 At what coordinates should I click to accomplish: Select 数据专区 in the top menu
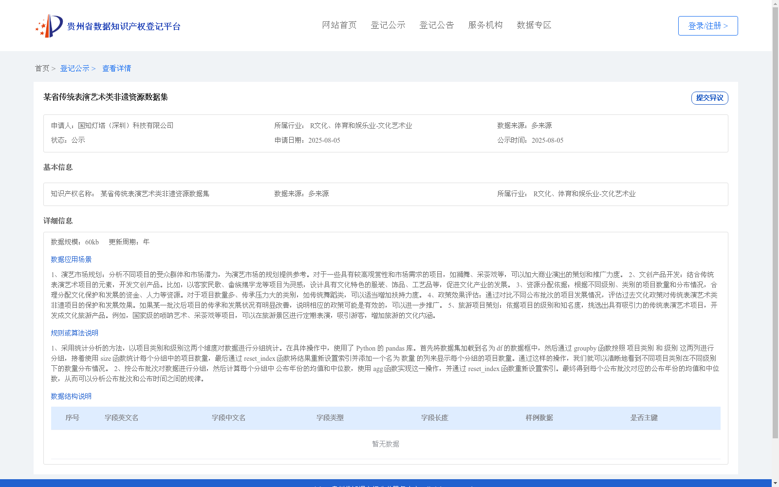pos(534,25)
